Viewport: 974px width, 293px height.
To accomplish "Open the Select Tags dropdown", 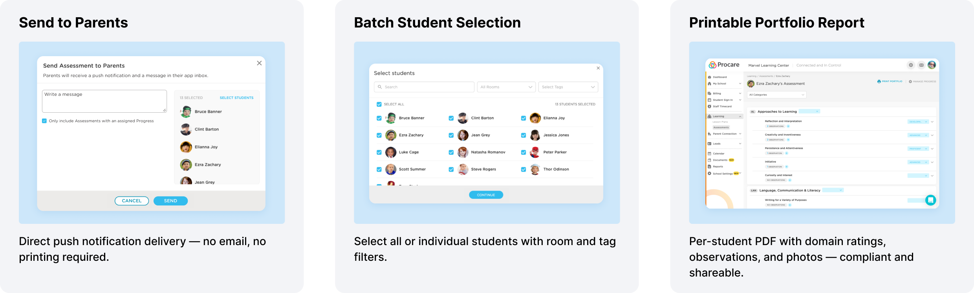I will 568,87.
